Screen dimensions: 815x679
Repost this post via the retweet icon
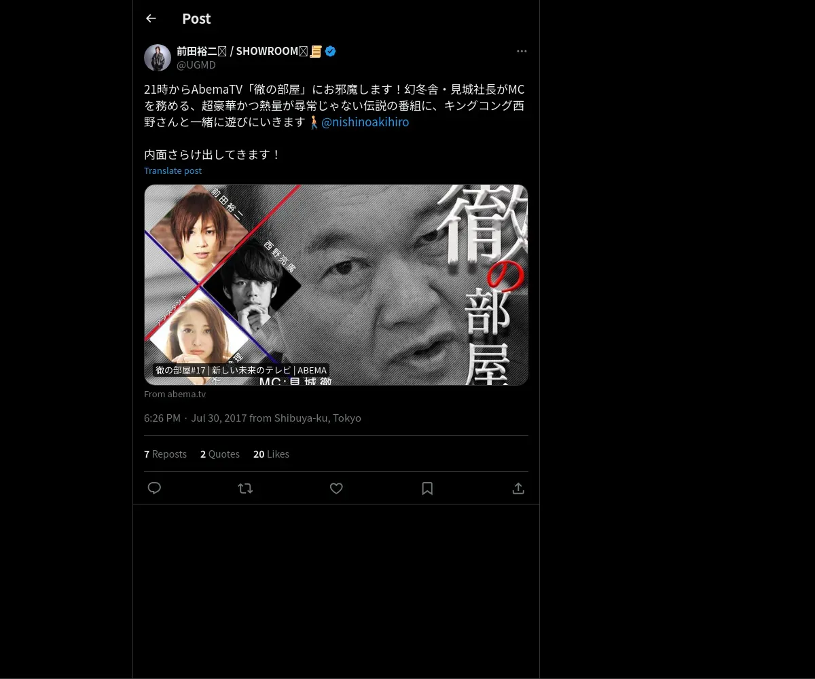pos(245,488)
